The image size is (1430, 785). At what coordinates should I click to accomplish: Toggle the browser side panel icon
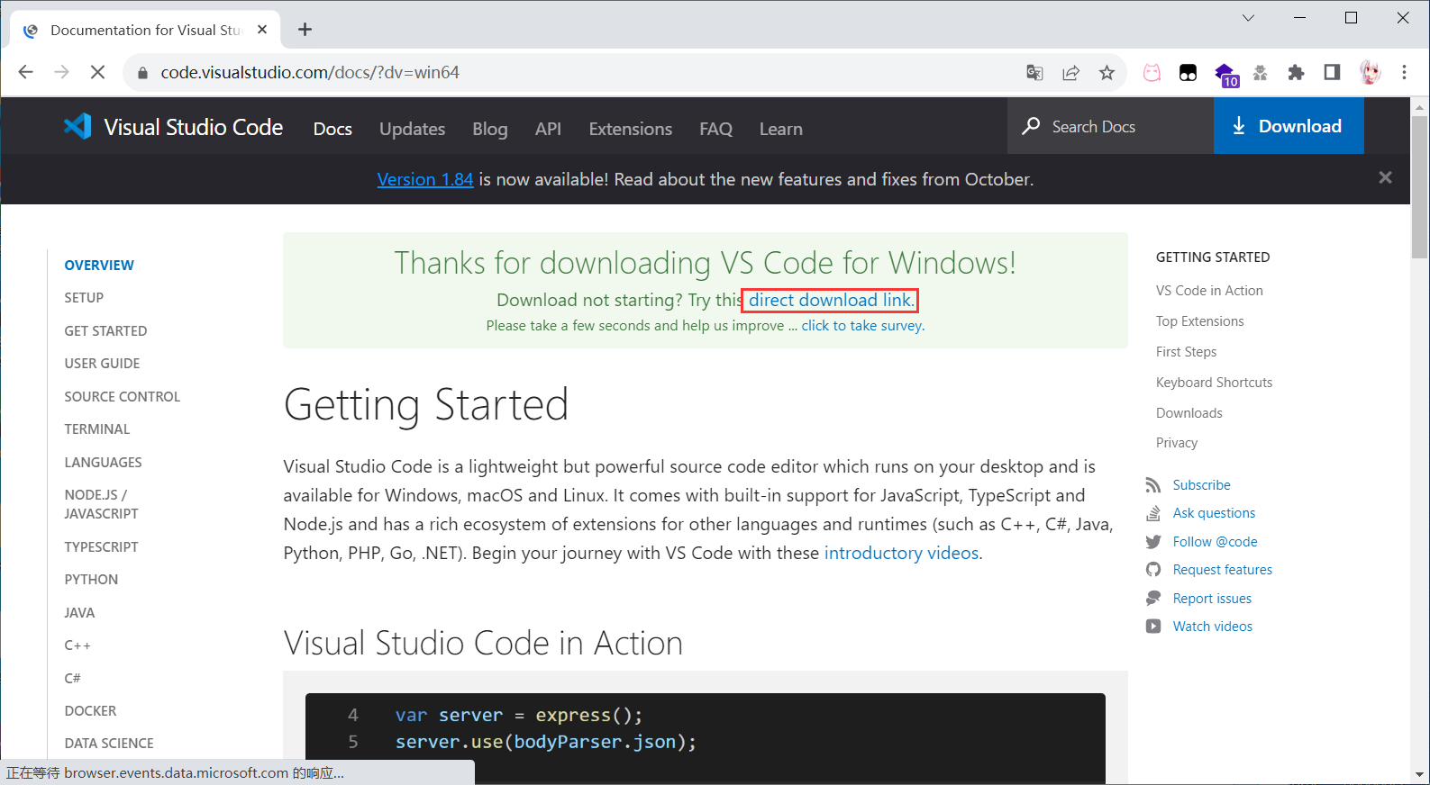coord(1332,72)
